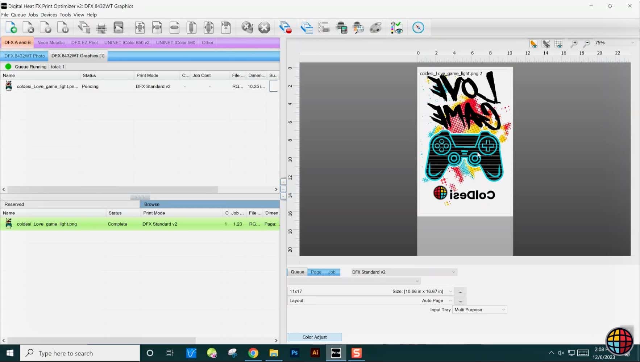This screenshot has width=640, height=362.
Task: Toggle the orange color preview eye icon
Action: pos(533,44)
